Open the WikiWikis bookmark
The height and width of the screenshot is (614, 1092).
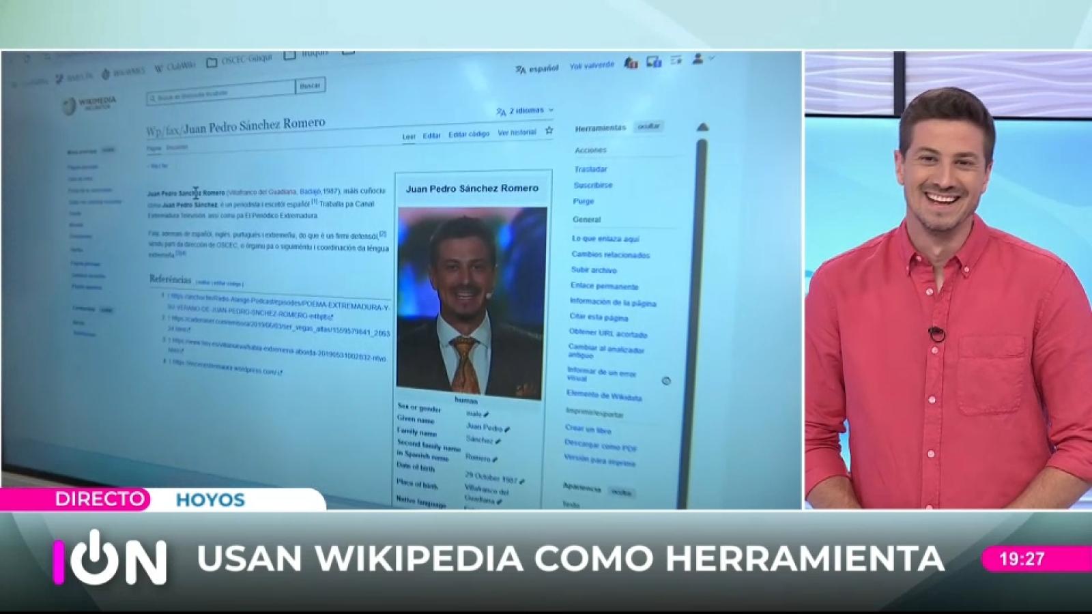pos(124,72)
